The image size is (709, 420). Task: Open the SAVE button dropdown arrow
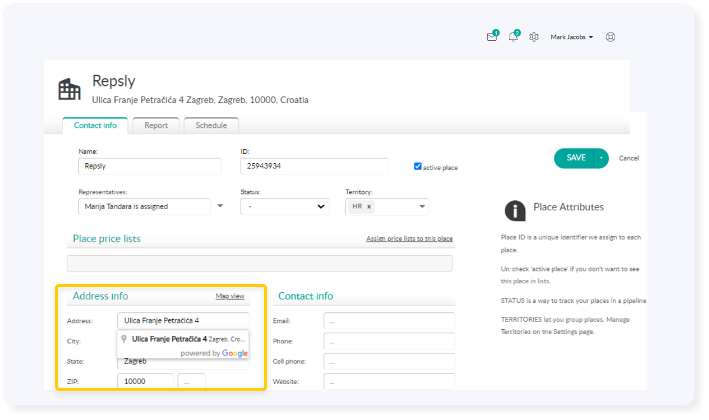tap(601, 158)
